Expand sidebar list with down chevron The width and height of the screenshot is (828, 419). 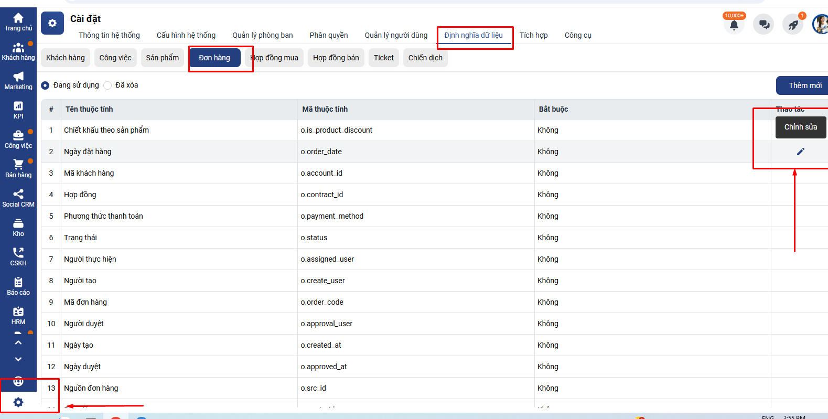tap(18, 359)
